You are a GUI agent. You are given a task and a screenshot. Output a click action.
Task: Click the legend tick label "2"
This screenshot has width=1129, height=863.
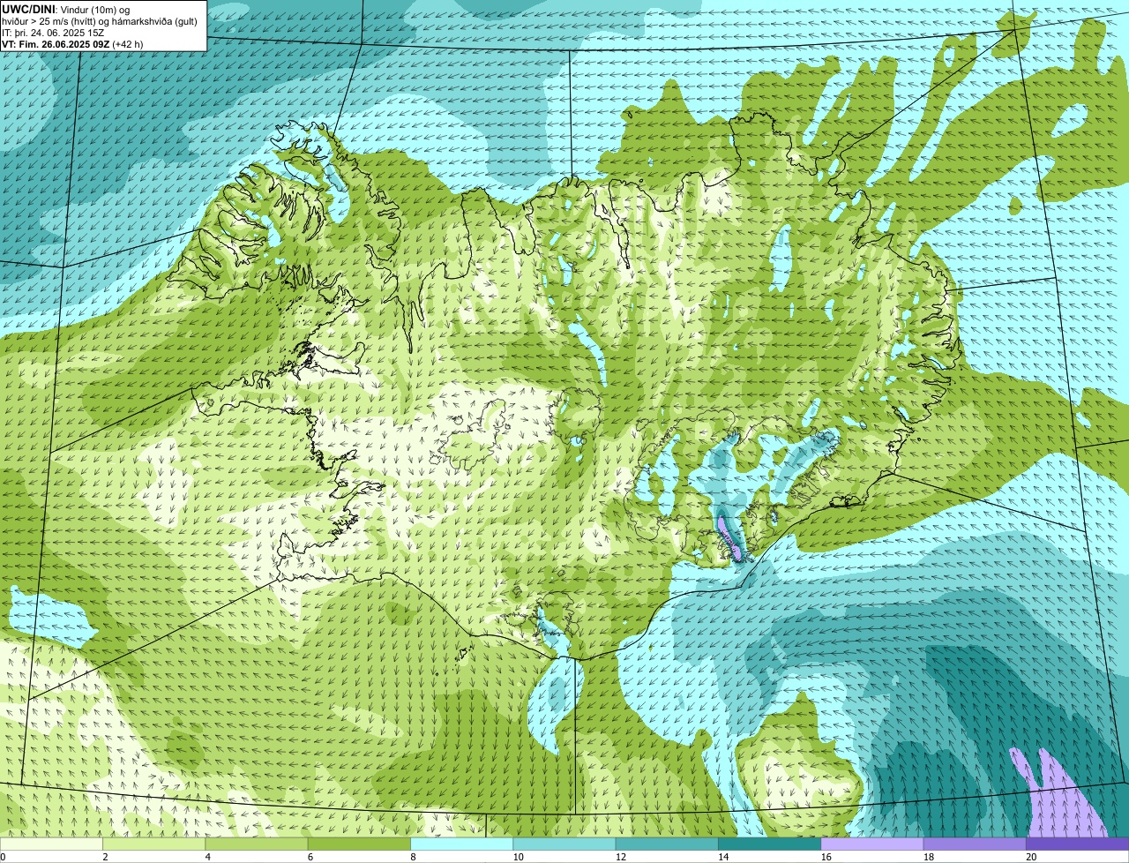coord(105,857)
